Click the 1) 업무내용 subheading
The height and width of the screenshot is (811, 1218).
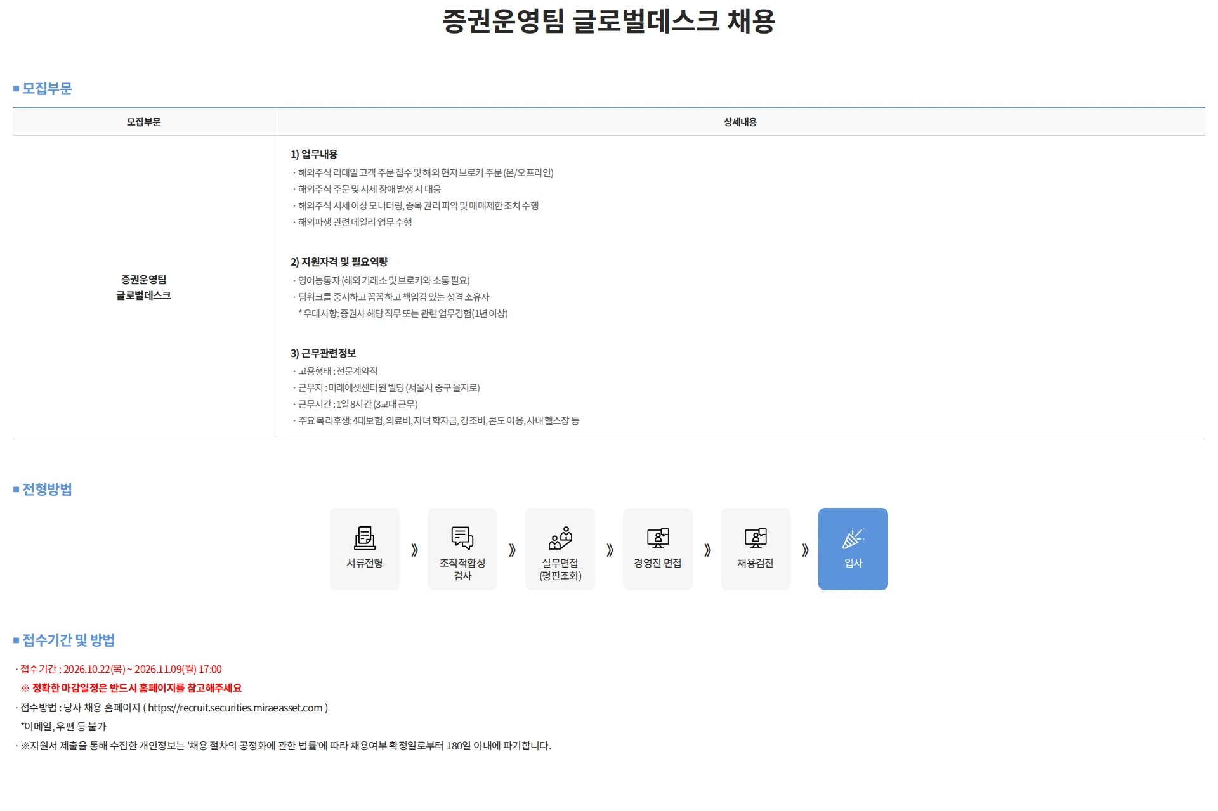(314, 154)
